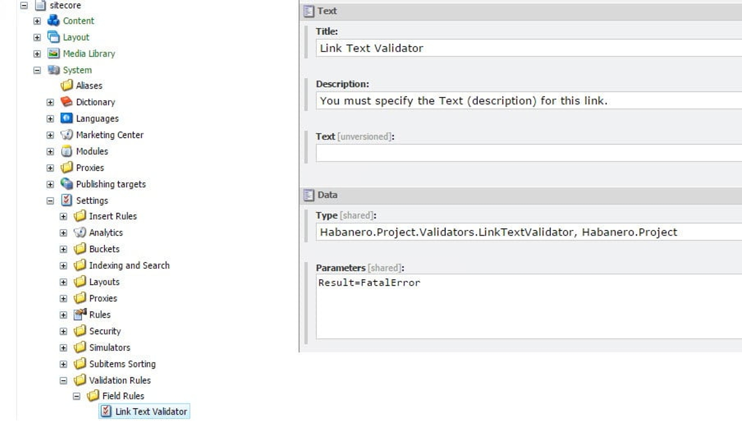Expand the Marketing Center node
This screenshot has height=422, width=742.
(50, 135)
